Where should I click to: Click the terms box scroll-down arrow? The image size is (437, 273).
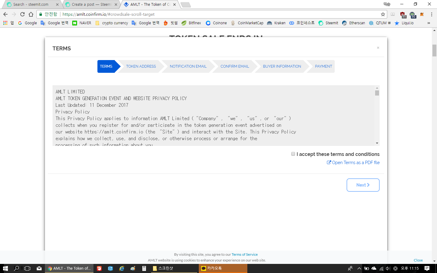tap(377, 143)
